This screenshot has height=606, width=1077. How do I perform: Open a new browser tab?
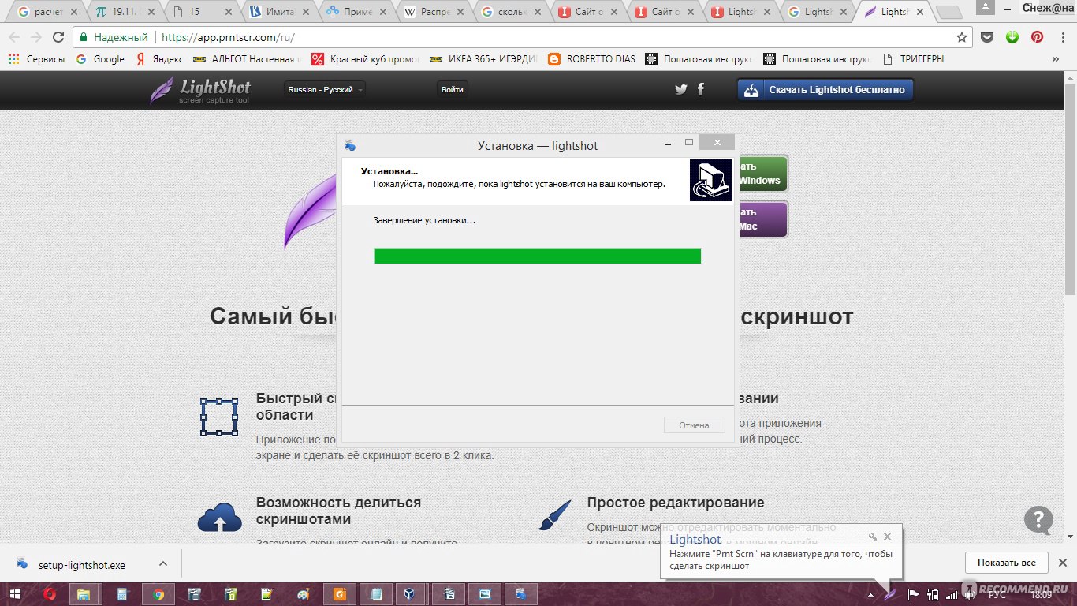pos(948,12)
